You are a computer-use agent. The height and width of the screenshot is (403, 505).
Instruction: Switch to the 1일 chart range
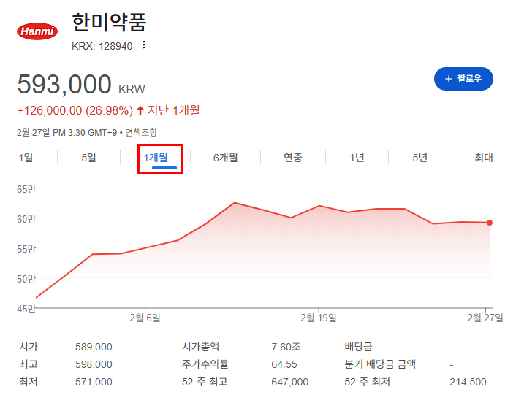pos(26,157)
